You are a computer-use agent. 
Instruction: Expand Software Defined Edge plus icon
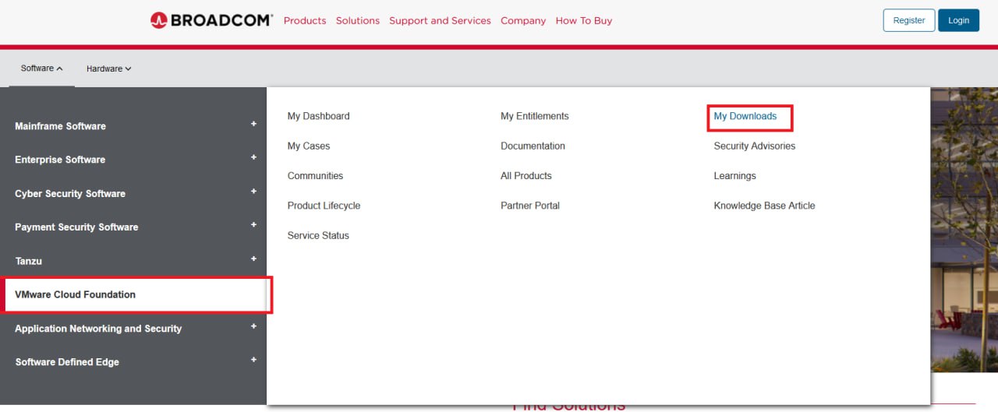pos(253,360)
